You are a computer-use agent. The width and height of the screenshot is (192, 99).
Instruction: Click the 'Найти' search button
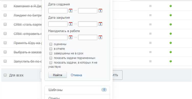(x=58, y=75)
